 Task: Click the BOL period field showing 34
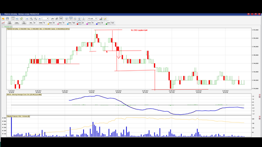pyautogui.click(x=34, y=23)
